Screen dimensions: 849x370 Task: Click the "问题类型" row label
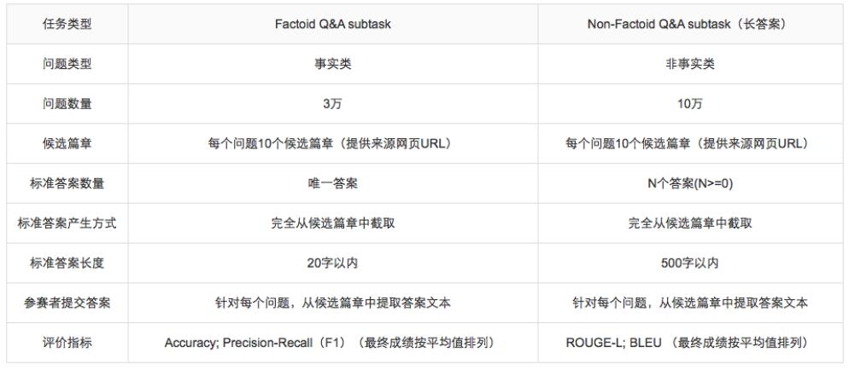[x=67, y=65]
